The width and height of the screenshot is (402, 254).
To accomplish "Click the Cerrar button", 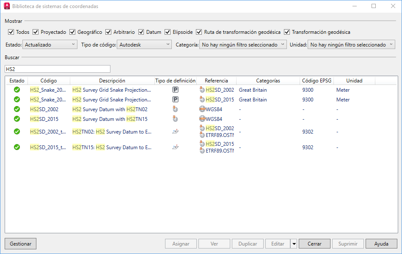I will 314,244.
